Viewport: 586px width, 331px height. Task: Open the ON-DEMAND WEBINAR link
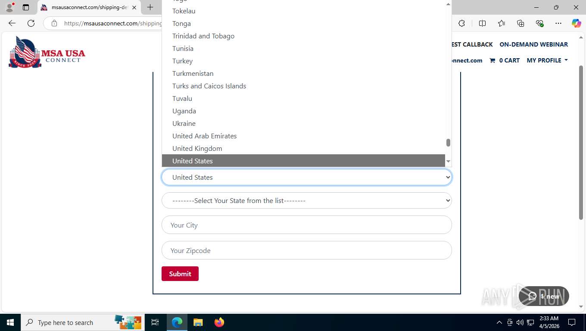[533, 44]
